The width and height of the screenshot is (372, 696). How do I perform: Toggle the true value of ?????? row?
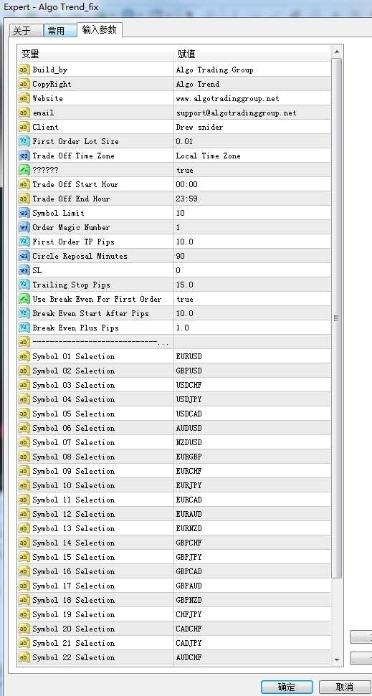point(252,170)
